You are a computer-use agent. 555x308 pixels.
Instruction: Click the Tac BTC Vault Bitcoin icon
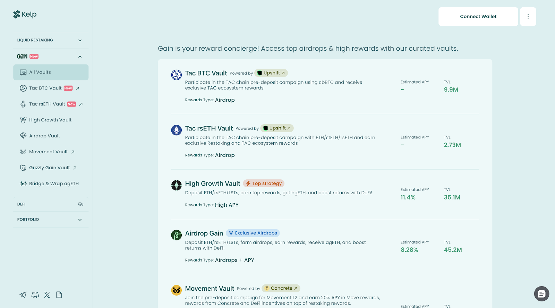pyautogui.click(x=177, y=75)
